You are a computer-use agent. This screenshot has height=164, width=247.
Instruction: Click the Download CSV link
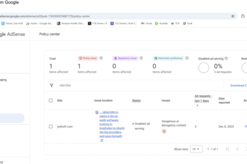point(239,85)
